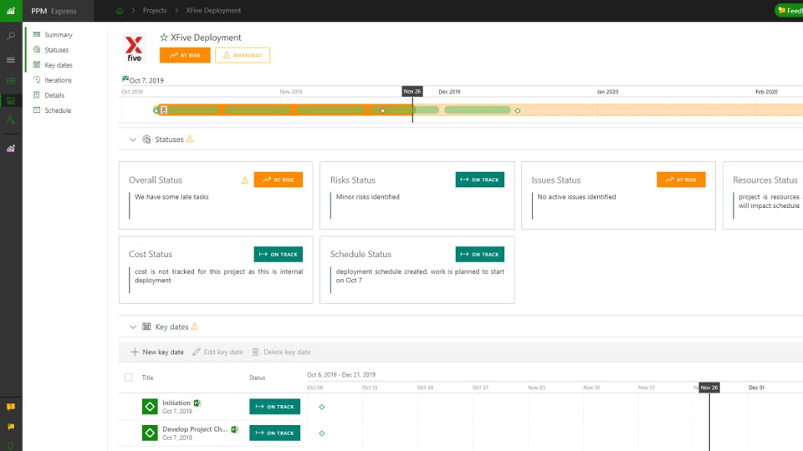Screen dimensions: 803x451
Task: Sort by Status column header
Action: pyautogui.click(x=257, y=378)
